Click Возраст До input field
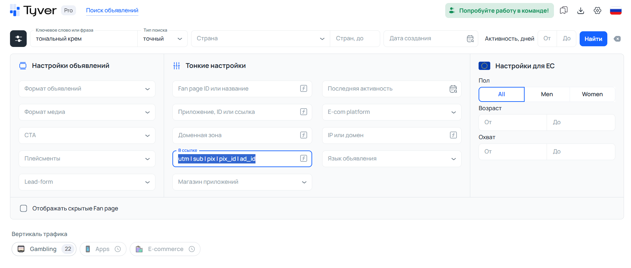This screenshot has width=631, height=268. click(x=581, y=123)
